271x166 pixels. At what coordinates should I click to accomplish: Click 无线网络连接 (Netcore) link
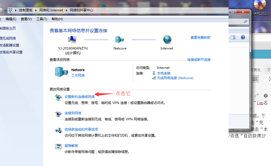[175, 78]
